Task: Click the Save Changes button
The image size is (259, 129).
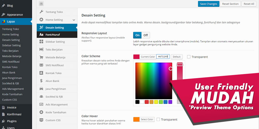Action: click(208, 4)
